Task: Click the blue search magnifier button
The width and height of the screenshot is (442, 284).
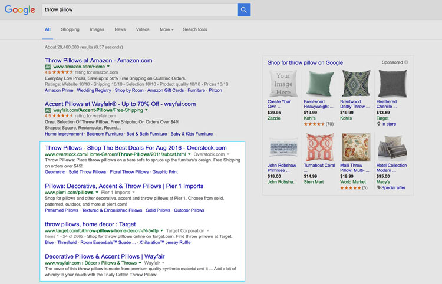Action: 244,10
